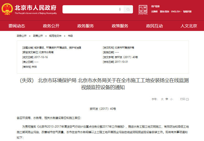Image resolution: width=204 pixels, height=141 pixels.
Task: Click the 各区环保局、水务局 salutation line
Action: [49, 118]
